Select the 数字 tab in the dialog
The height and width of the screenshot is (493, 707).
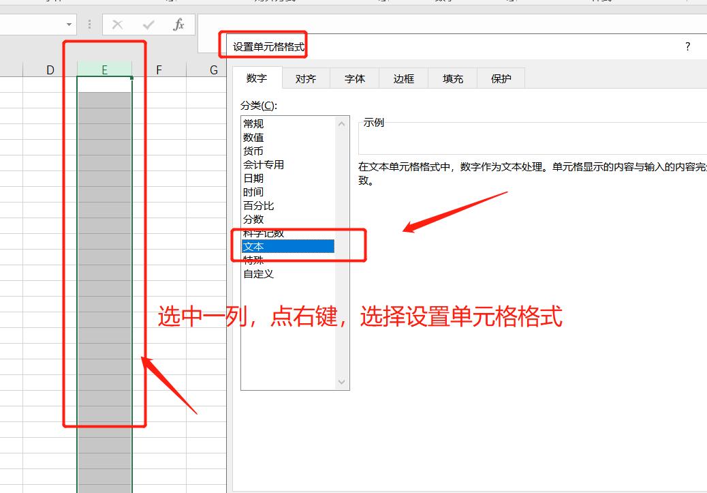click(x=257, y=78)
